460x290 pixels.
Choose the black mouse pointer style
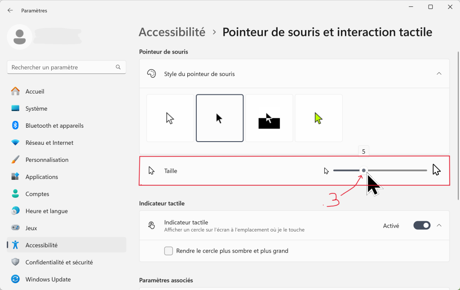[x=220, y=118]
